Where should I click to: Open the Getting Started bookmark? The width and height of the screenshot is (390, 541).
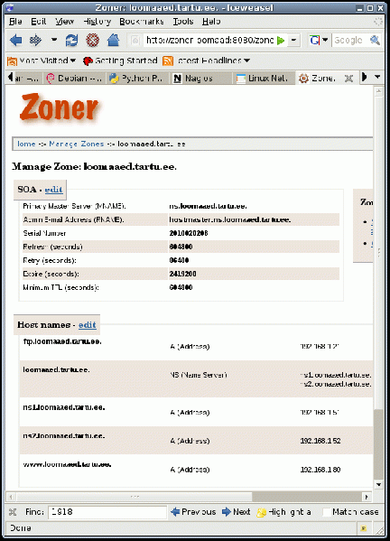tap(120, 61)
